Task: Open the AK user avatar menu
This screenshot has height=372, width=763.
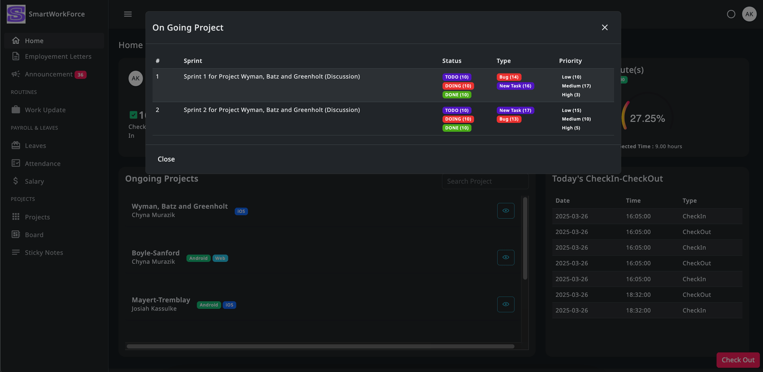Action: point(749,14)
